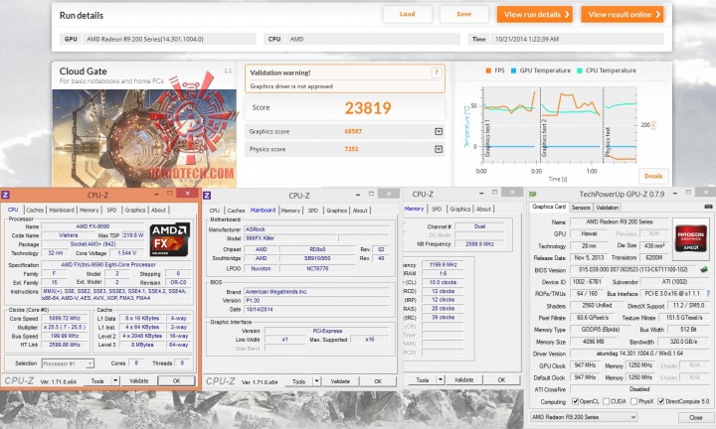Toggle the OpenCL checkbox in GPU-Z
The width and height of the screenshot is (716, 429).
click(576, 401)
